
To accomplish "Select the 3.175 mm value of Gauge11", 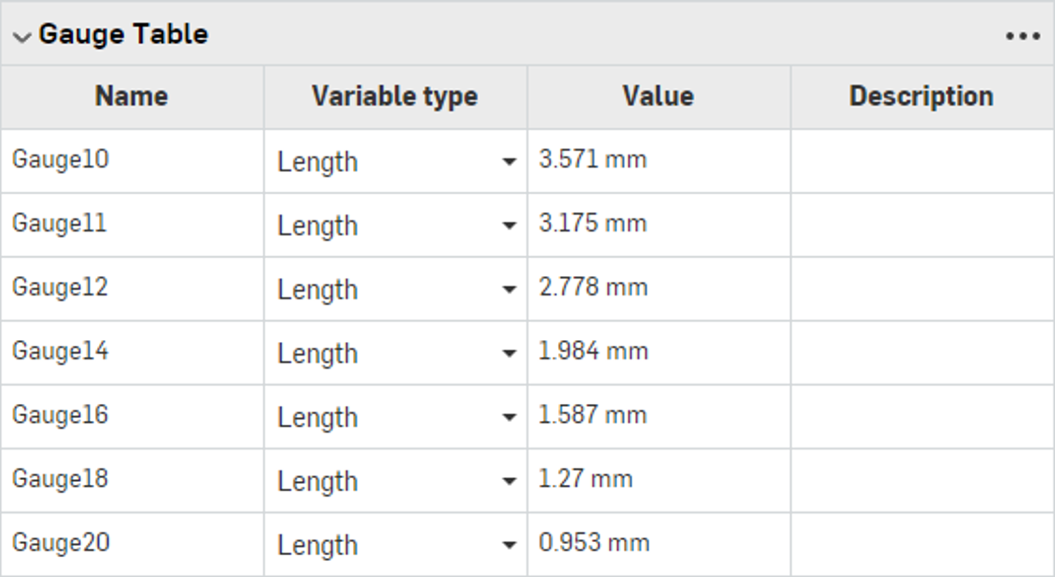I will [x=592, y=224].
